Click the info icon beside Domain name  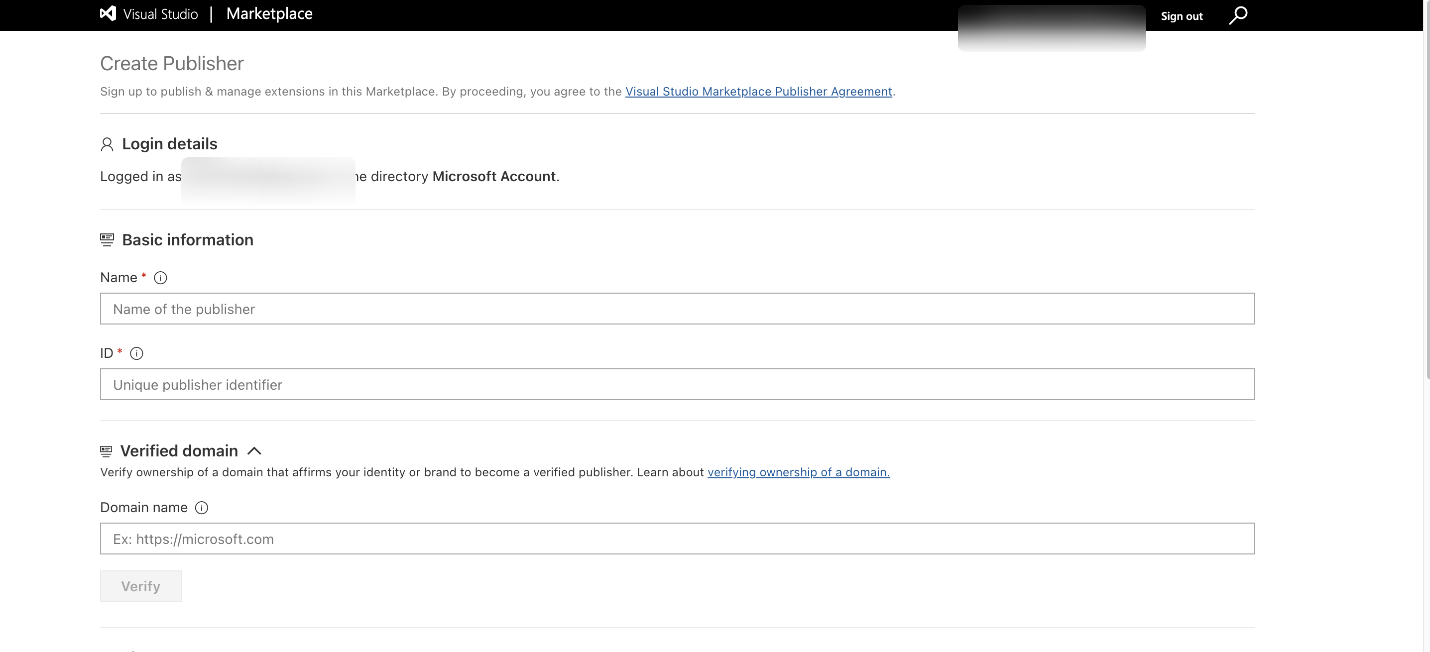(x=202, y=508)
